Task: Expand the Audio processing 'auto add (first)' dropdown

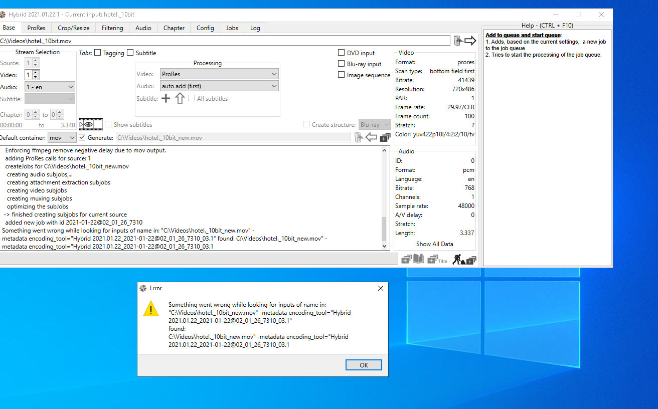Action: pos(219,86)
